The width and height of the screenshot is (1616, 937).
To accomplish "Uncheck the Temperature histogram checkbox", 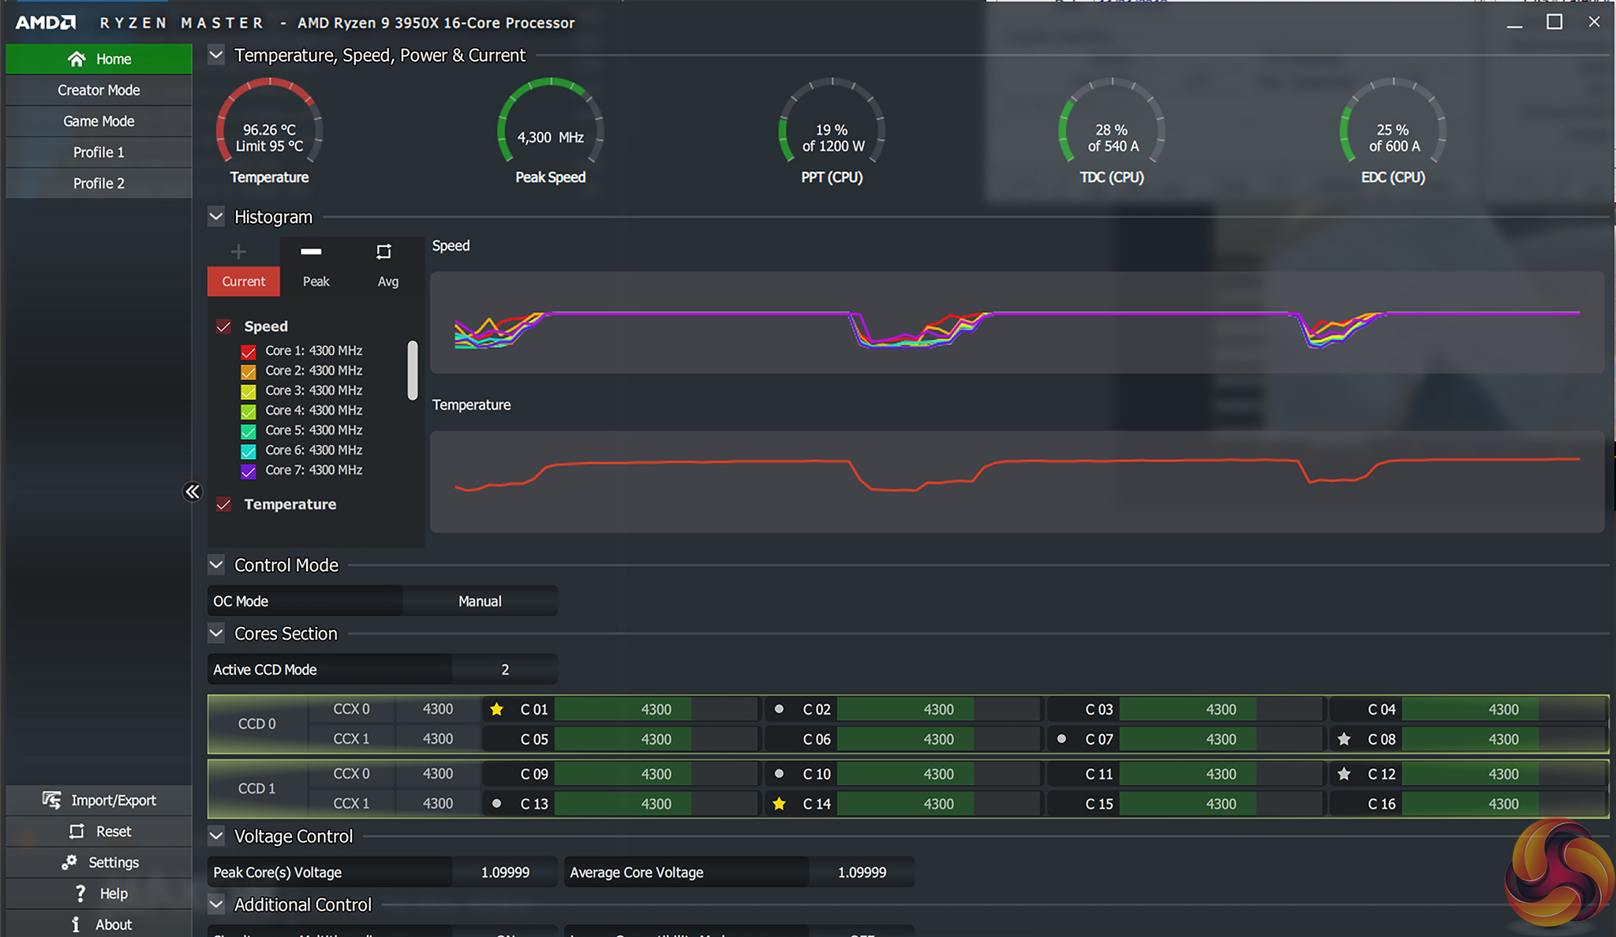I will [224, 505].
